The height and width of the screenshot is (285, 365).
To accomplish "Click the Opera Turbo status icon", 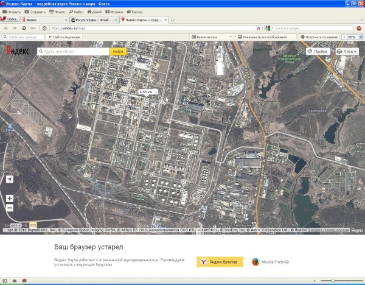I will pos(24,281).
